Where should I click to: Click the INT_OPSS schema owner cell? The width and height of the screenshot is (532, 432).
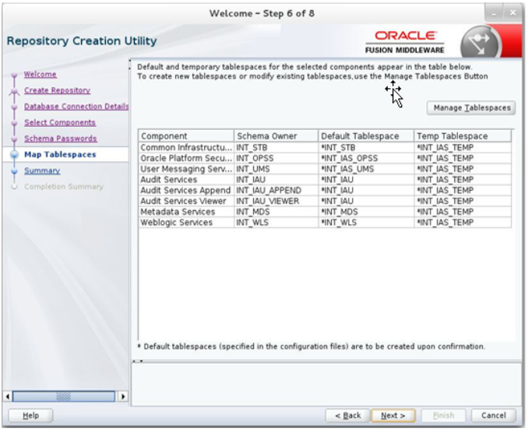click(x=276, y=158)
